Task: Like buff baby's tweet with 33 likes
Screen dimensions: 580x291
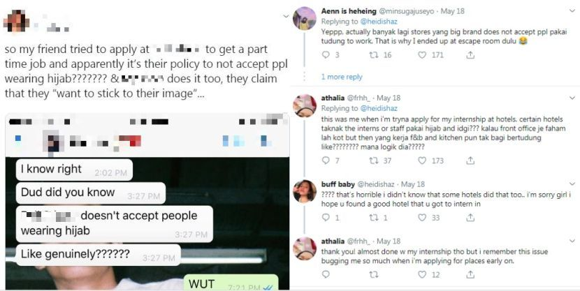Action: [422, 218]
